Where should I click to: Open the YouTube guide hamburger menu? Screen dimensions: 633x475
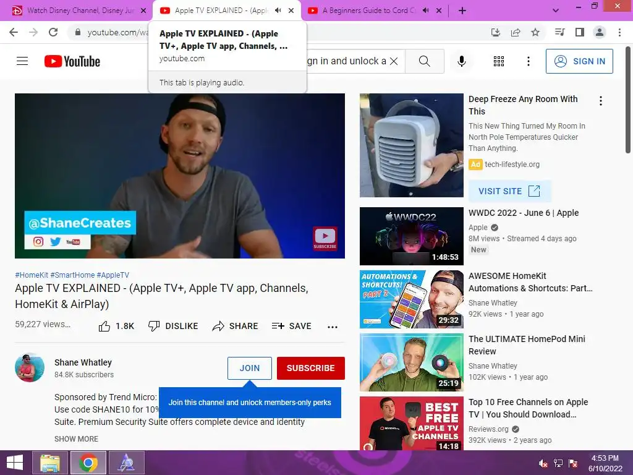22,61
